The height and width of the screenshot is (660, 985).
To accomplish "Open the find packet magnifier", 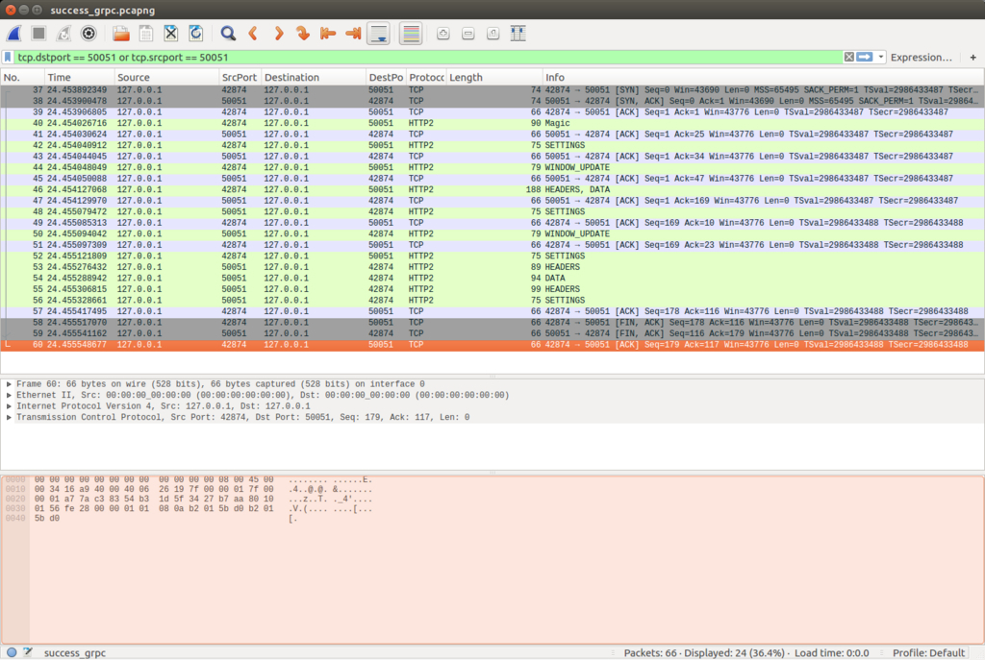I will (x=228, y=34).
